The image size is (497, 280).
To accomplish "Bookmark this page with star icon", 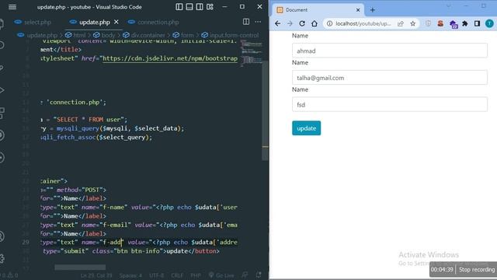I will tap(412, 23).
